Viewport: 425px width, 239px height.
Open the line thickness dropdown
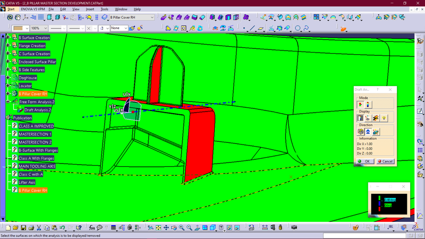[x=64, y=28]
